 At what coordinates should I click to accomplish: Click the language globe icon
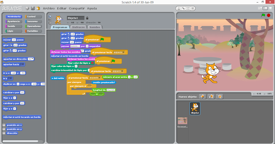(x=27, y=8)
